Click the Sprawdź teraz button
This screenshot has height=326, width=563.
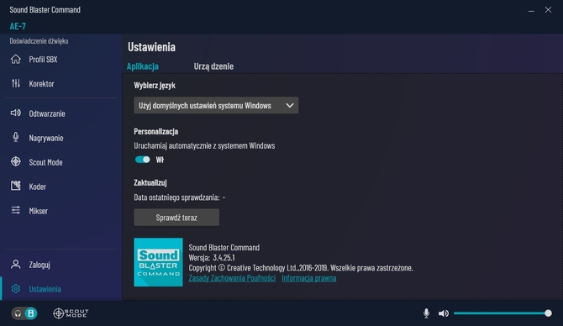pos(176,218)
